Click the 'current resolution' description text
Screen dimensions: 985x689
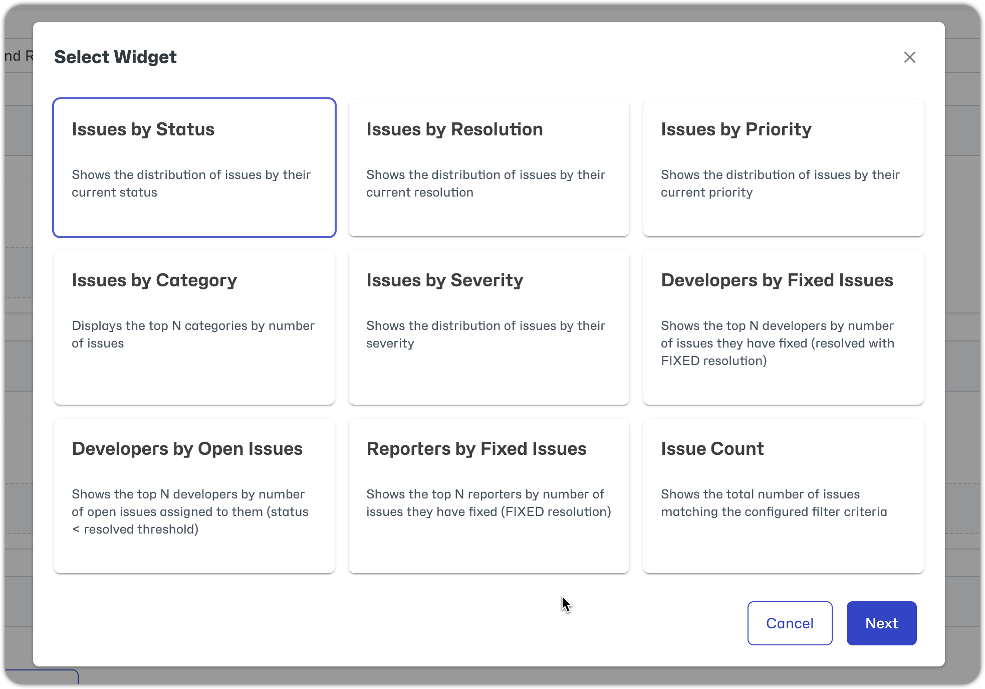[x=419, y=193]
